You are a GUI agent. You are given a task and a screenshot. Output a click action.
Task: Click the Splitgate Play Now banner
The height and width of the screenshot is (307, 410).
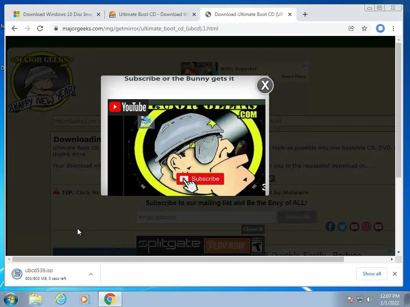[x=200, y=245]
